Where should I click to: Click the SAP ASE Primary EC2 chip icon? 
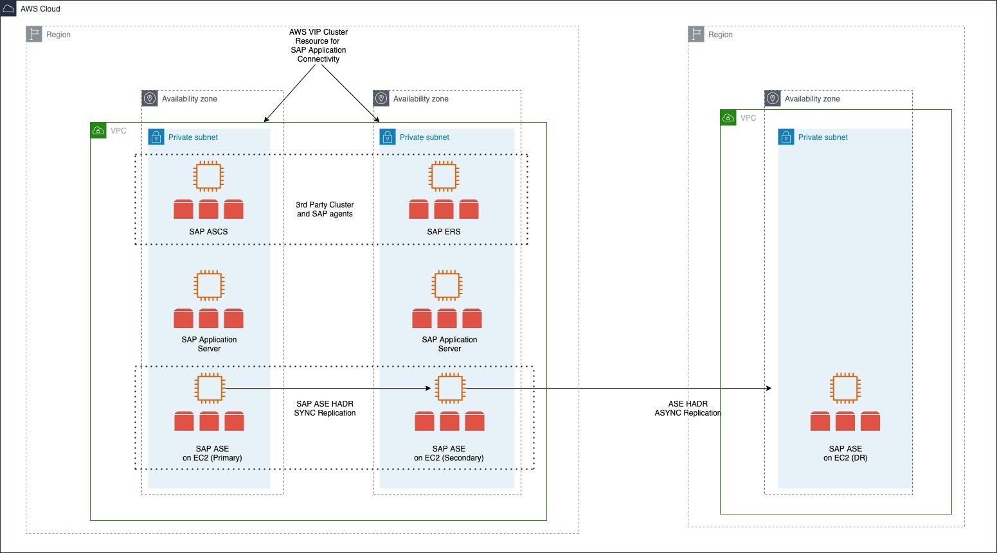pyautogui.click(x=209, y=388)
